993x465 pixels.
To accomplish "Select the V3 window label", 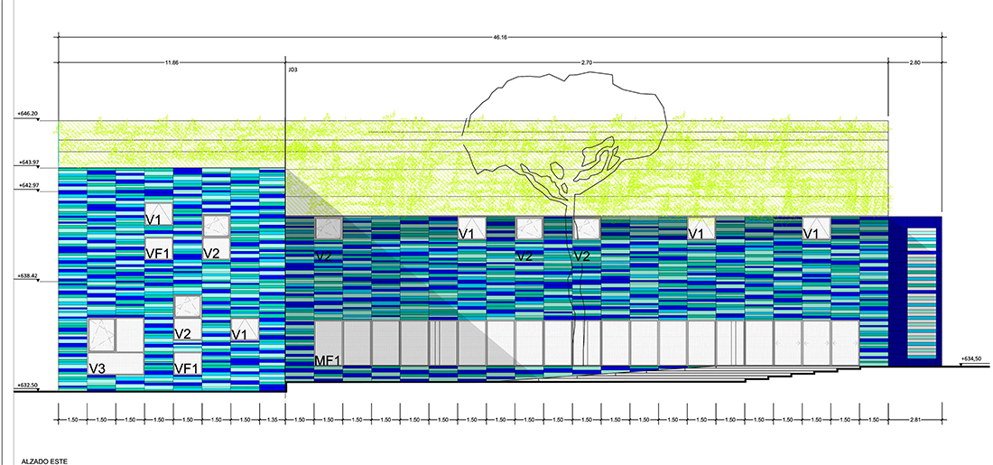I will [x=99, y=367].
